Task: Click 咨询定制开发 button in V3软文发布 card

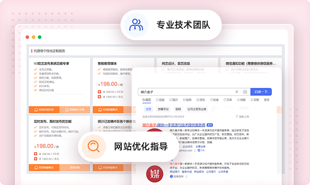Action: coord(44,109)
